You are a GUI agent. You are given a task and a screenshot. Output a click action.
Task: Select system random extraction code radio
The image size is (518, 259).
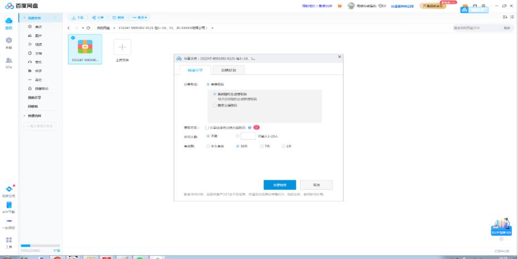[215, 94]
